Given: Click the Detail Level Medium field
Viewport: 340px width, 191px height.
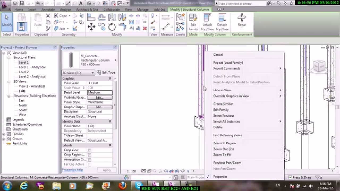Looking at the screenshot, I should (x=100, y=93).
